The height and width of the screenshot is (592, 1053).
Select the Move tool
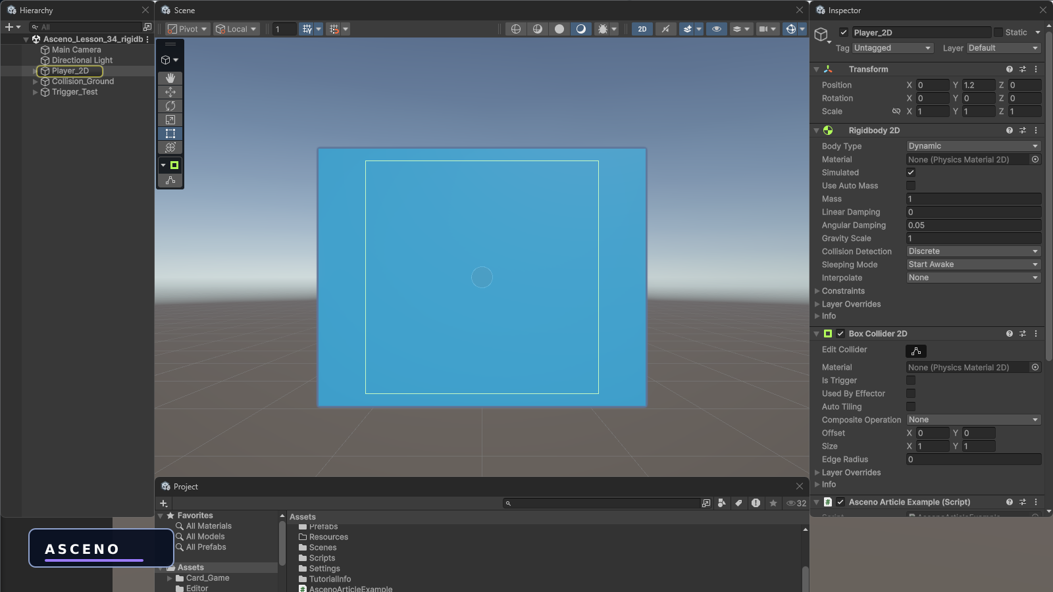point(170,92)
